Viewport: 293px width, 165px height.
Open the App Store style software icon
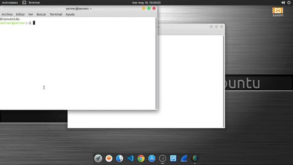152,159
